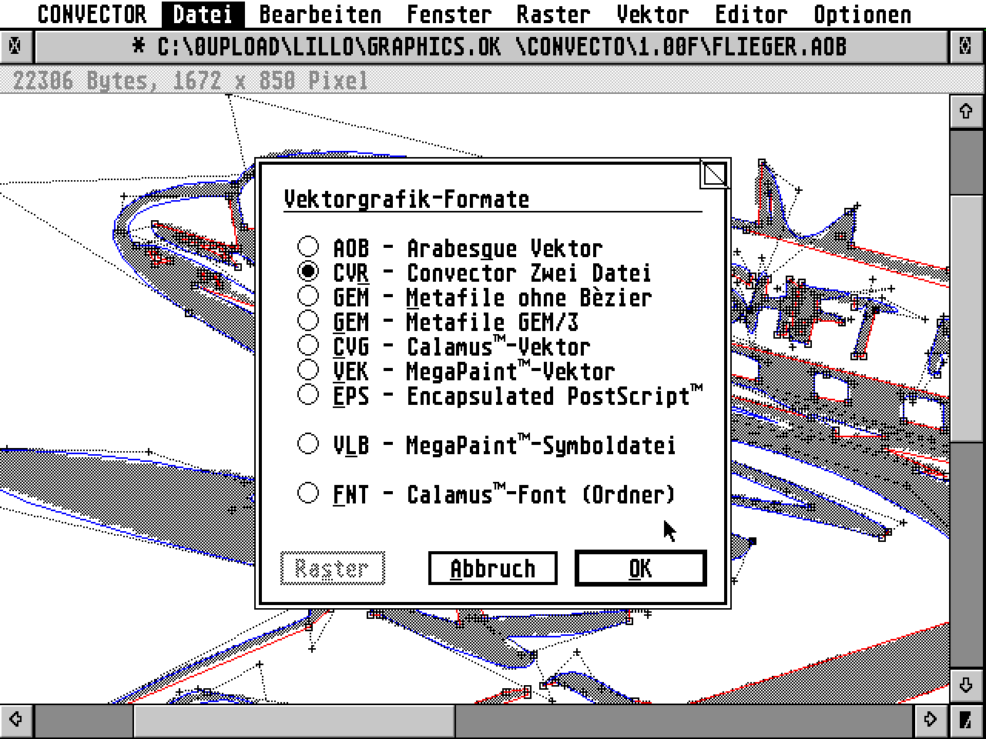Pick CVG Calamus-Vektor format
The height and width of the screenshot is (739, 986).
click(308, 344)
